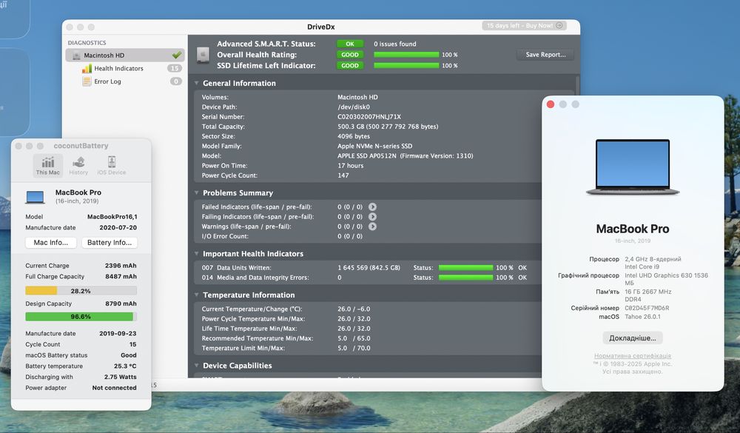Click the 96.6% design capacity bar
740x433 pixels.
coord(81,316)
